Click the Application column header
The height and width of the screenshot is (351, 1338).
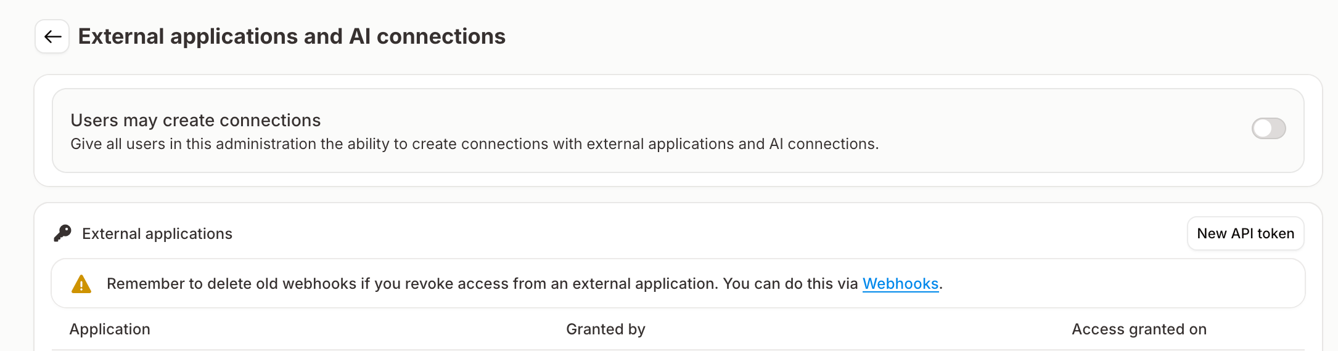pos(110,329)
